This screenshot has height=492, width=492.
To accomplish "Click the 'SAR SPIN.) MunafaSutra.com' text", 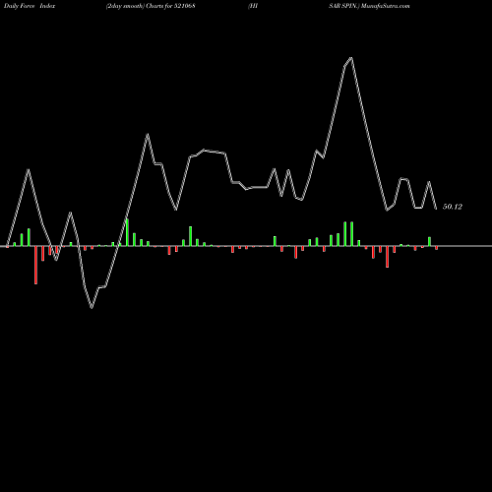I will [x=369, y=6].
